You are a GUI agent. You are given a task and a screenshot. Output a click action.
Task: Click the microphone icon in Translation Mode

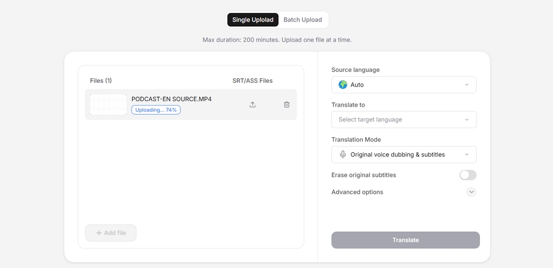343,155
